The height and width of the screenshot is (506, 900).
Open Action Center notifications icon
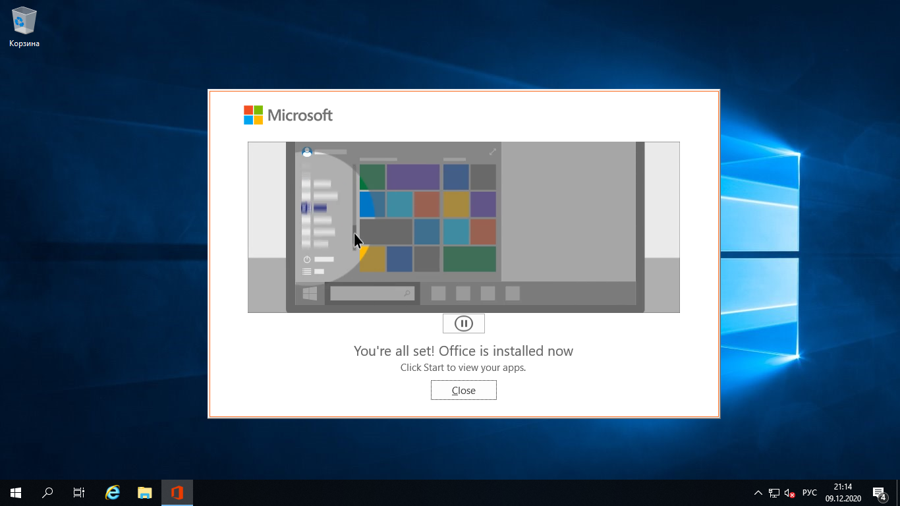[879, 492]
